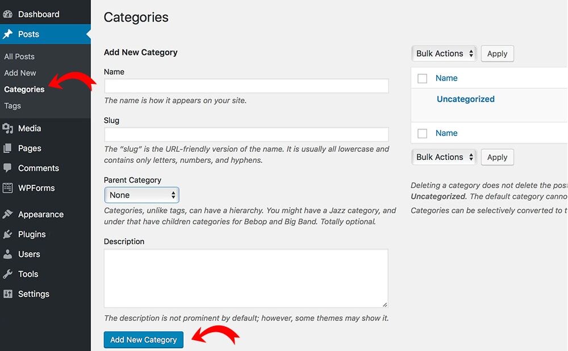Viewport: 568px width, 351px height.
Task: Click the Dashboard gauge icon
Action: point(8,14)
